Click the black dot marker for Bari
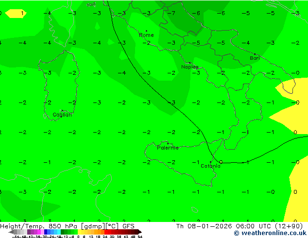Screen dimensions: 308x238 pos(255,54)
